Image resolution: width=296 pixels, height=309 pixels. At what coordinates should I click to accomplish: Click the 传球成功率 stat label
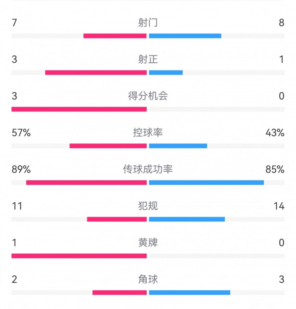point(148,169)
